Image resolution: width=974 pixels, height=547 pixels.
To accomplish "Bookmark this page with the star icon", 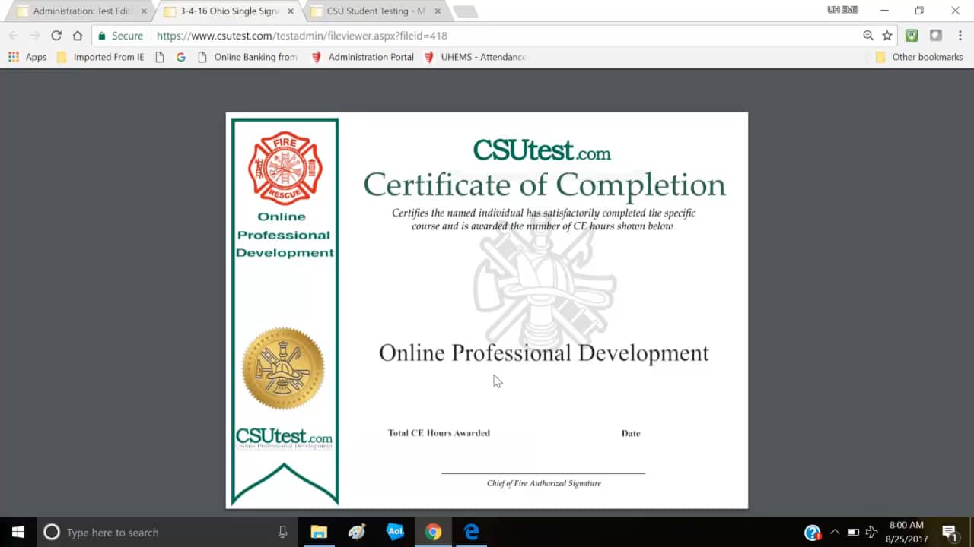I will (x=887, y=36).
